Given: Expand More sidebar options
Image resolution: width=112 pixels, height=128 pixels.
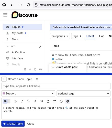Looking at the screenshot, I should [x=15, y=39].
